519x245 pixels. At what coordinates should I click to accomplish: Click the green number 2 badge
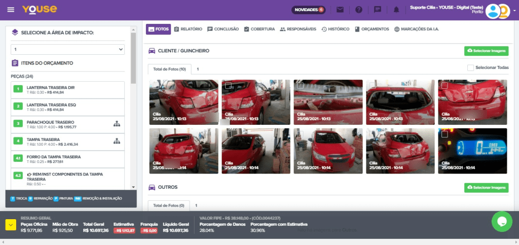[18, 106]
